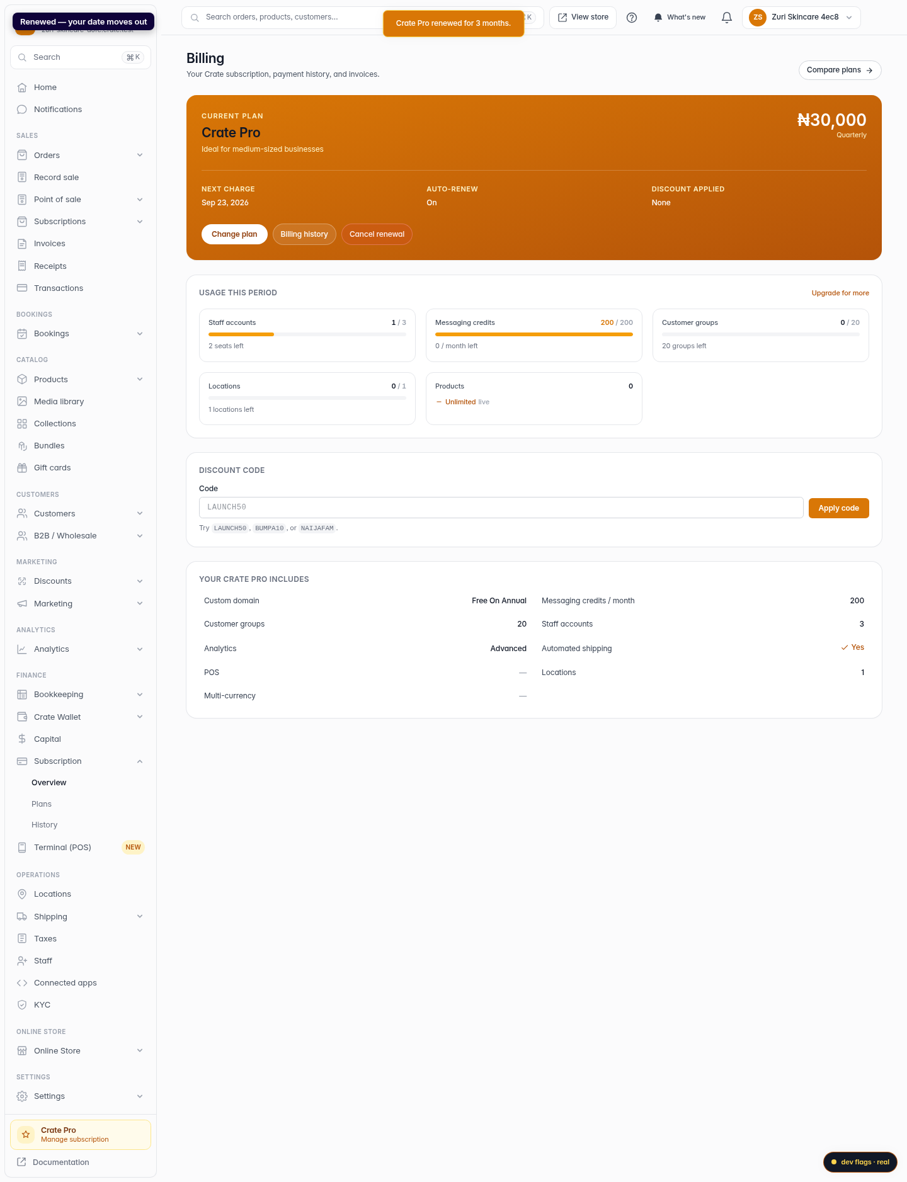Screen dimensions: 907x1182
Task: Click the Apply code button
Action: point(838,508)
